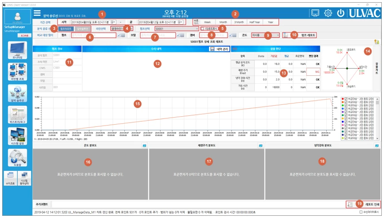The width and height of the screenshot is (384, 218).
Task: Open the 히스토리/로그 sidebar icon
Action: 17,115
